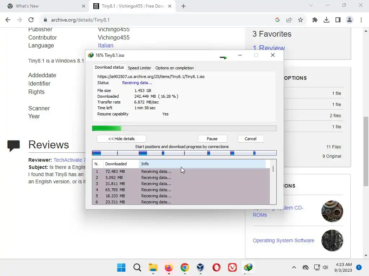The image size is (369, 276).
Task: Bookmark this page with the star icon
Action: tap(301, 20)
